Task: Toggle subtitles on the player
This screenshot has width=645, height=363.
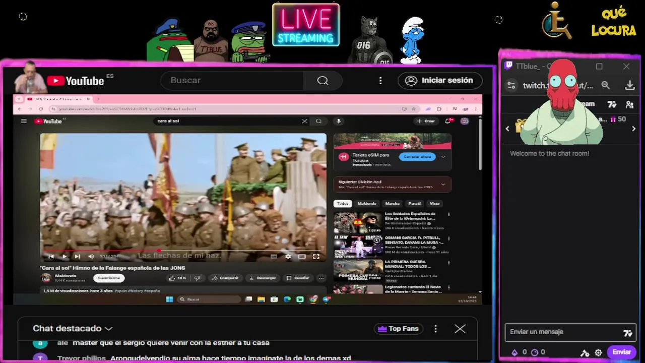Action: (274, 256)
